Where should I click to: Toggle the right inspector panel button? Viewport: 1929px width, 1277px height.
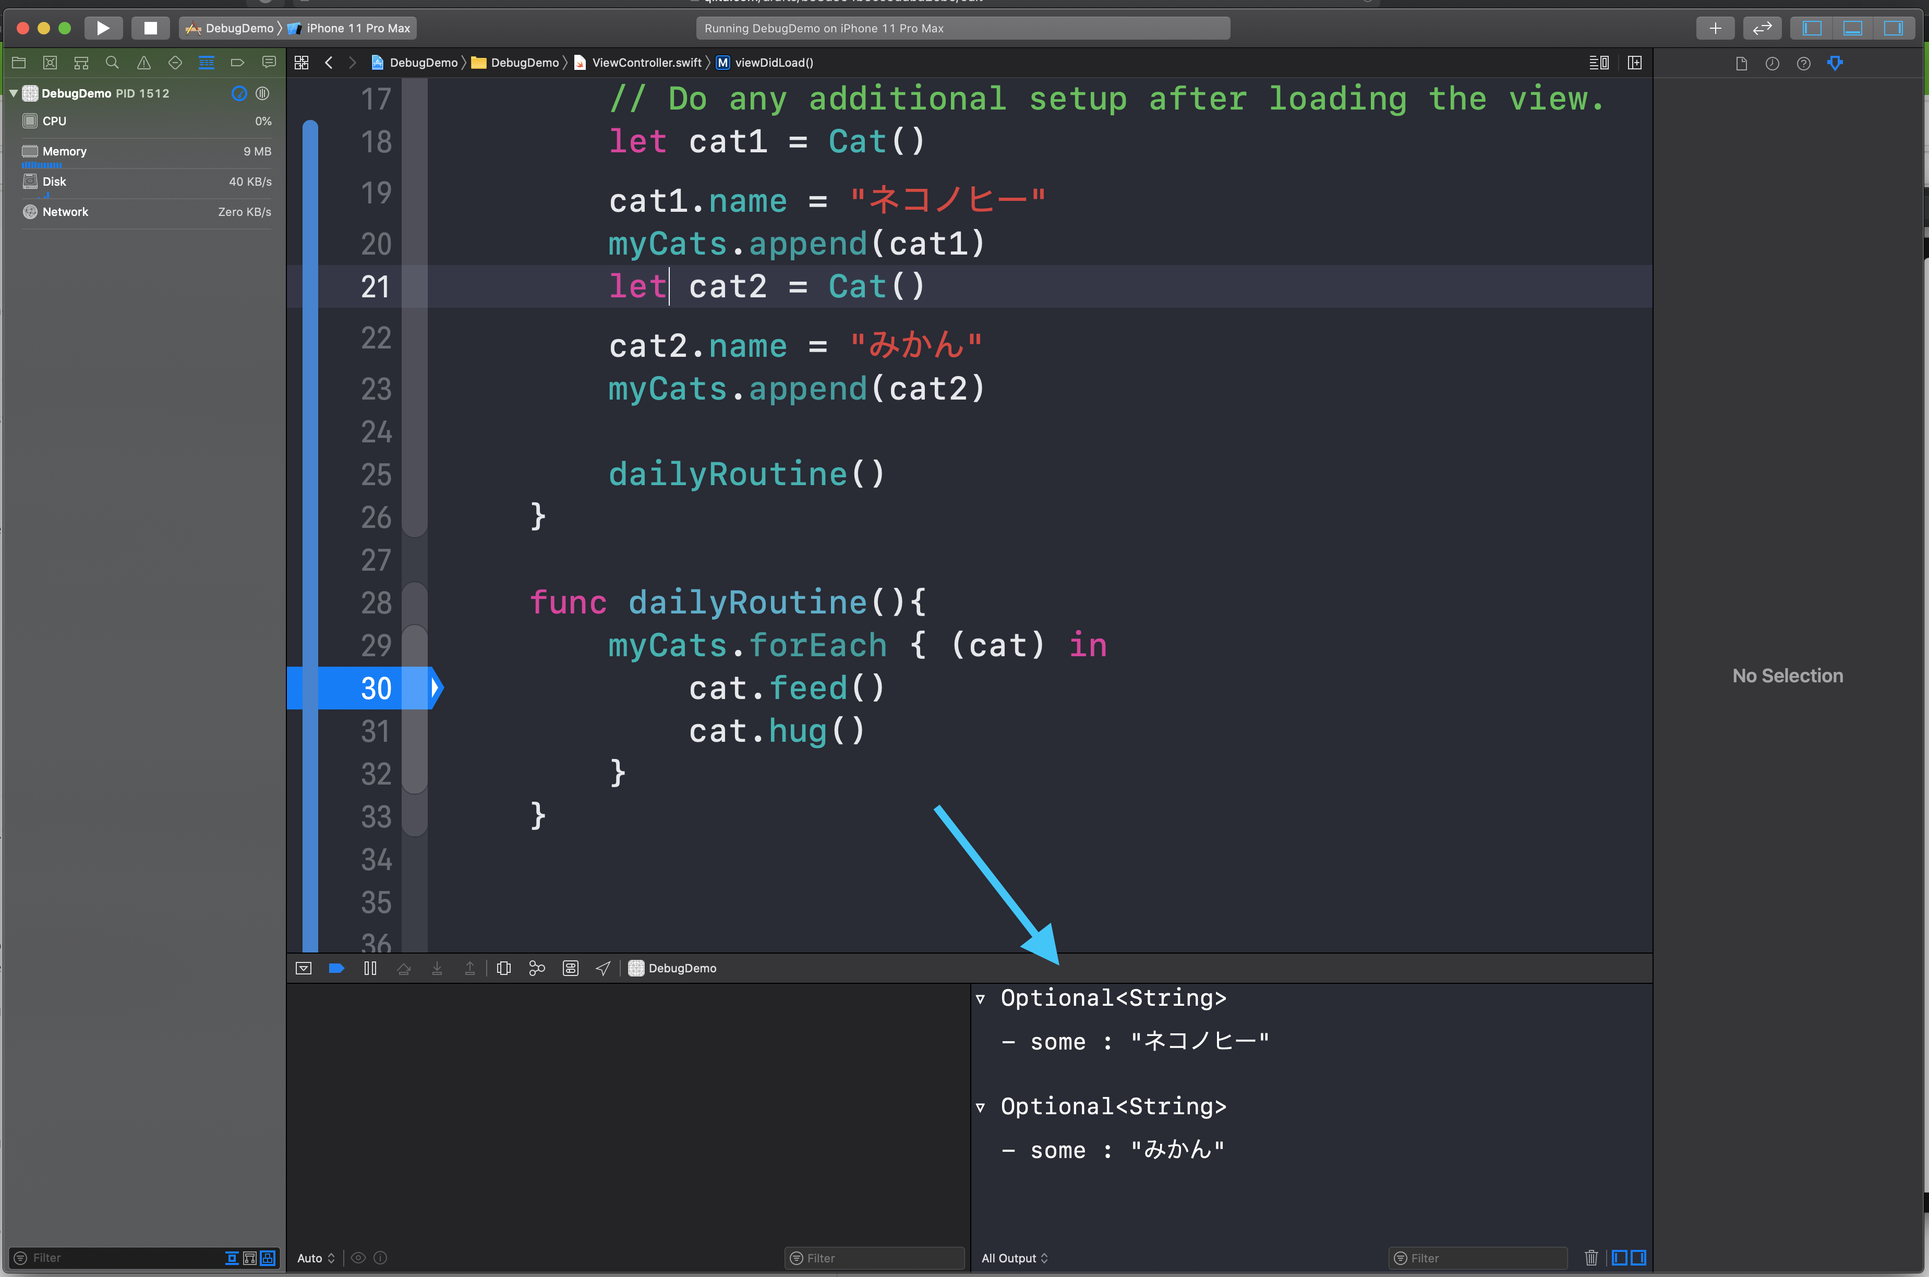(1894, 28)
